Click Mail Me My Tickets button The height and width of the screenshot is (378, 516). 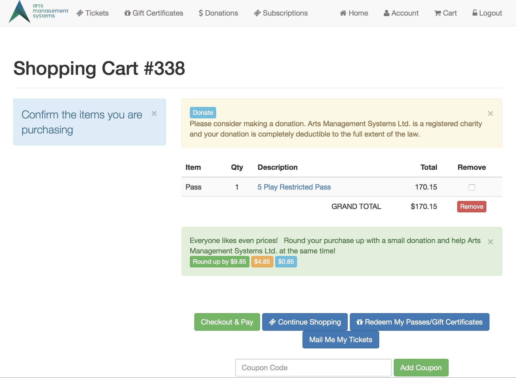coord(341,339)
